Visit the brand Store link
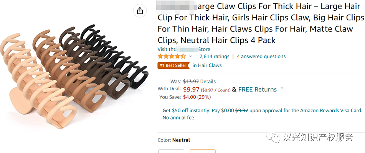Screen dimensions: 365x153 pyautogui.click(x=184, y=50)
